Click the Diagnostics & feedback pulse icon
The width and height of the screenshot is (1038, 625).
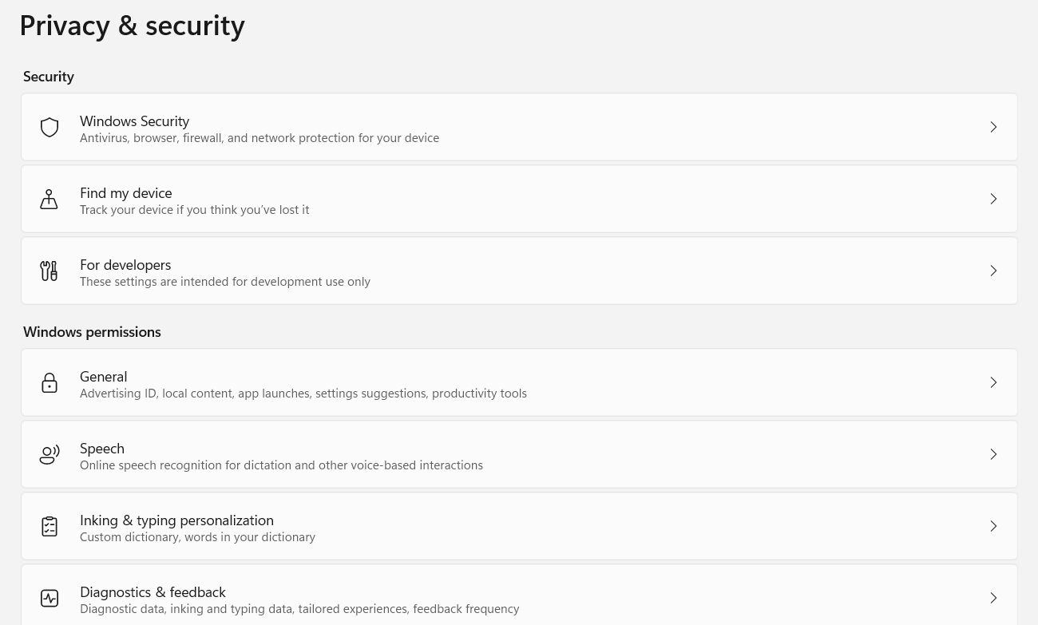point(50,598)
